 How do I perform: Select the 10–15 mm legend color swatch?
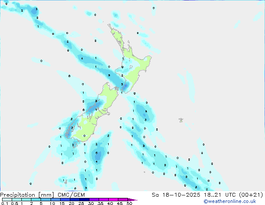56,200
